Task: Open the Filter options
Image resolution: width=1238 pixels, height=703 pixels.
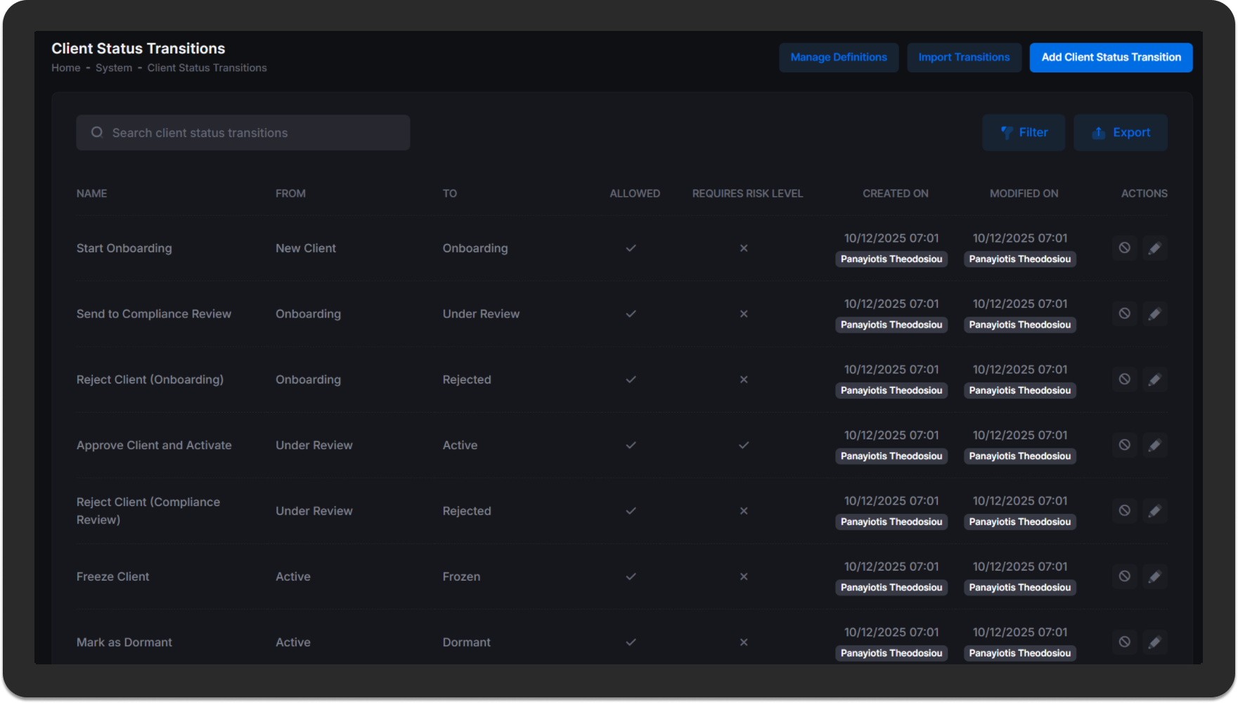Action: click(x=1023, y=133)
